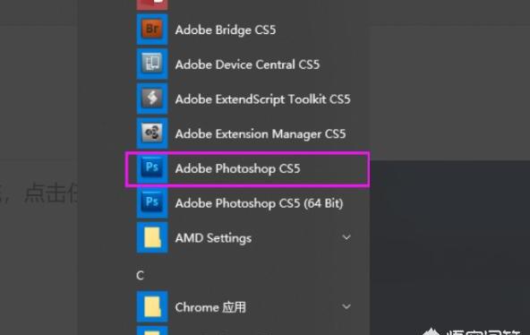The height and width of the screenshot is (335, 530).
Task: Open the Adobe Bridge CS5 icon
Action: pyautogui.click(x=152, y=30)
